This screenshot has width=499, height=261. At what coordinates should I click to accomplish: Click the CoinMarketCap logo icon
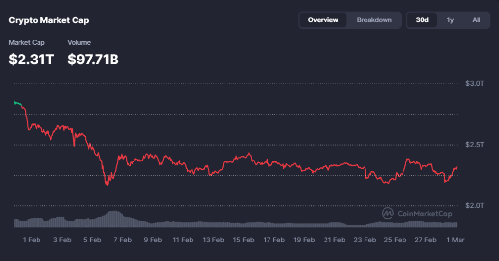point(388,213)
